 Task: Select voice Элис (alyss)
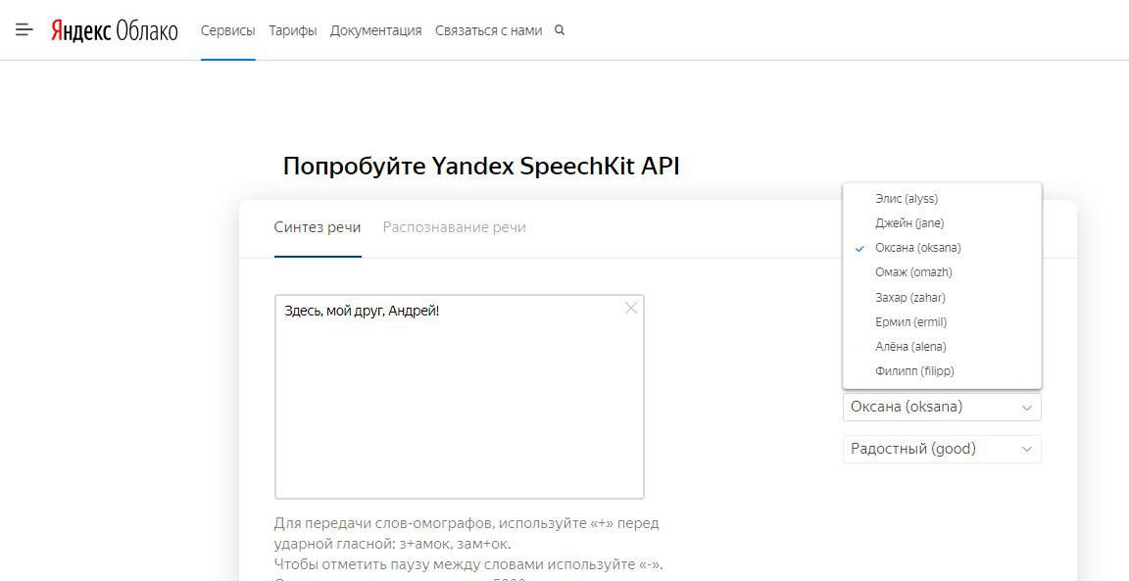[x=942, y=199]
